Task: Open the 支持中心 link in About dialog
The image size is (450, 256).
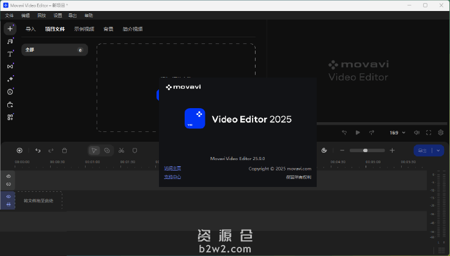Action: (172, 177)
